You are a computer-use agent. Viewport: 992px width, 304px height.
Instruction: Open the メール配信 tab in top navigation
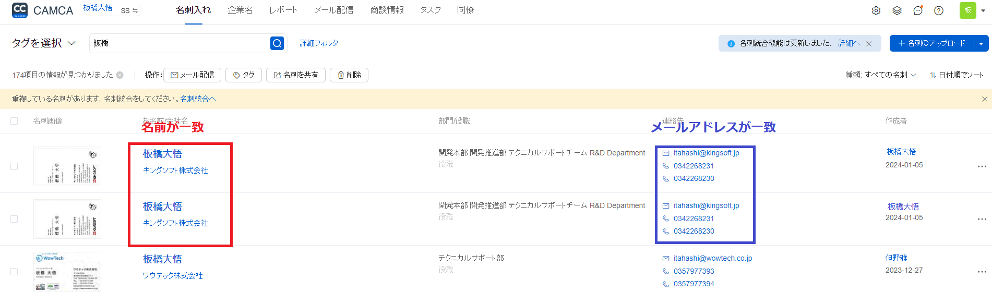334,10
